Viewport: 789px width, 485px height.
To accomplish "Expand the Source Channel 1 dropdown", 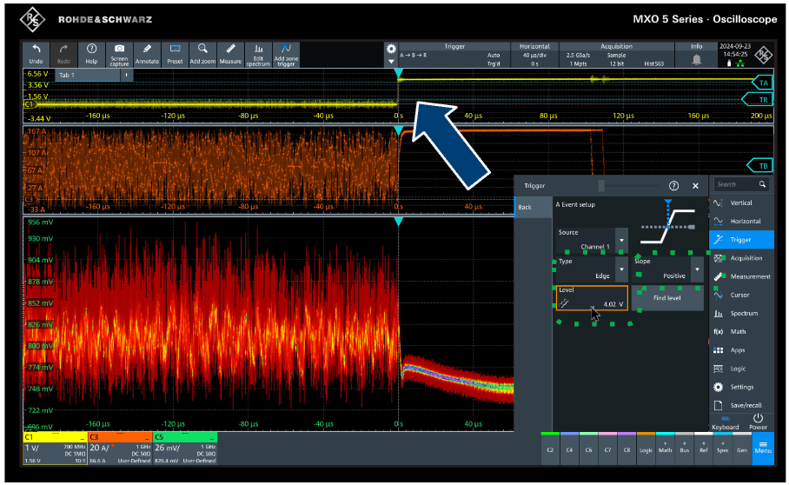I will 622,241.
